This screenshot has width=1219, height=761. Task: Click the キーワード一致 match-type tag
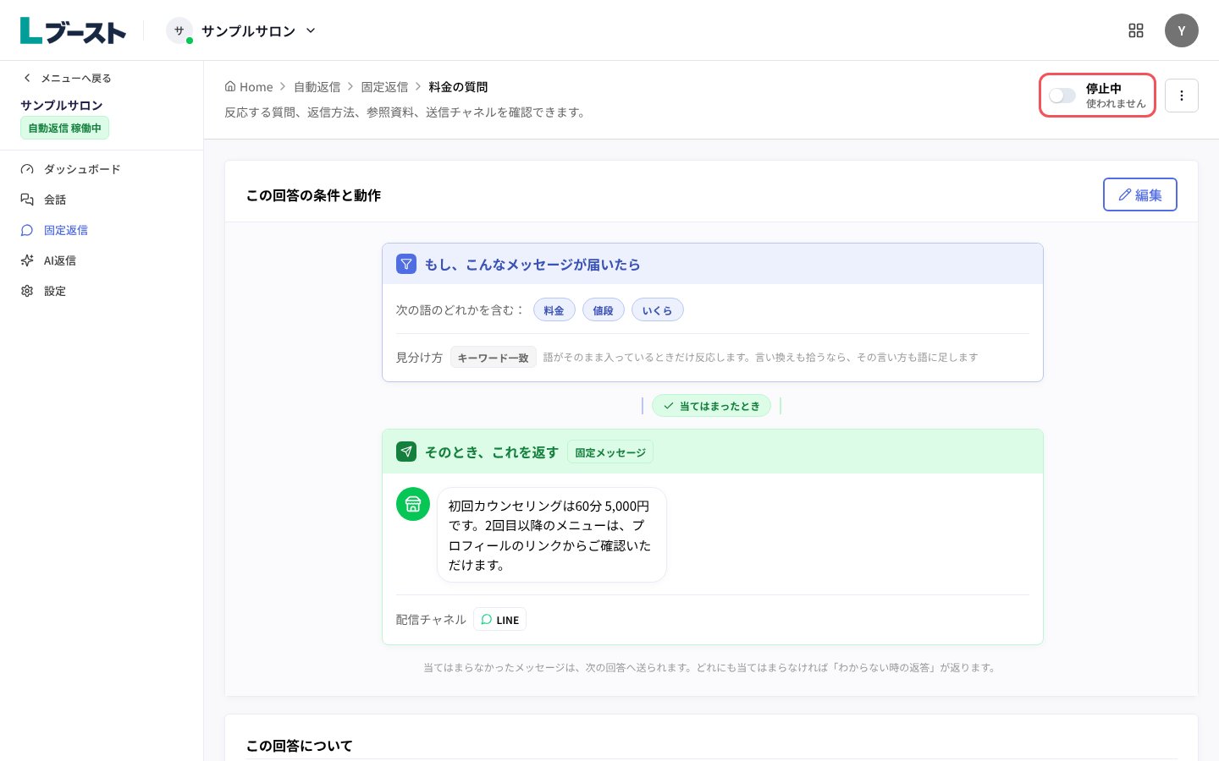coord(494,358)
